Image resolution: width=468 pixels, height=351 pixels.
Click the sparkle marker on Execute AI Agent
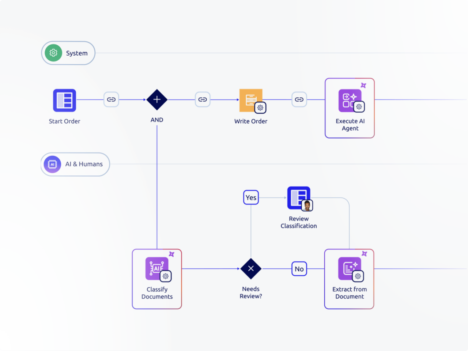[x=363, y=85]
